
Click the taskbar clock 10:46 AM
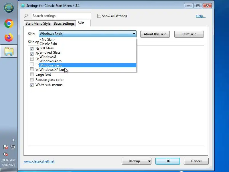[x=8, y=160]
